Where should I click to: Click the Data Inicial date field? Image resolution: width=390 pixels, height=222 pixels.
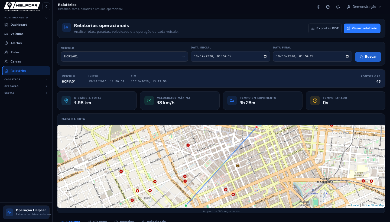coord(230,56)
